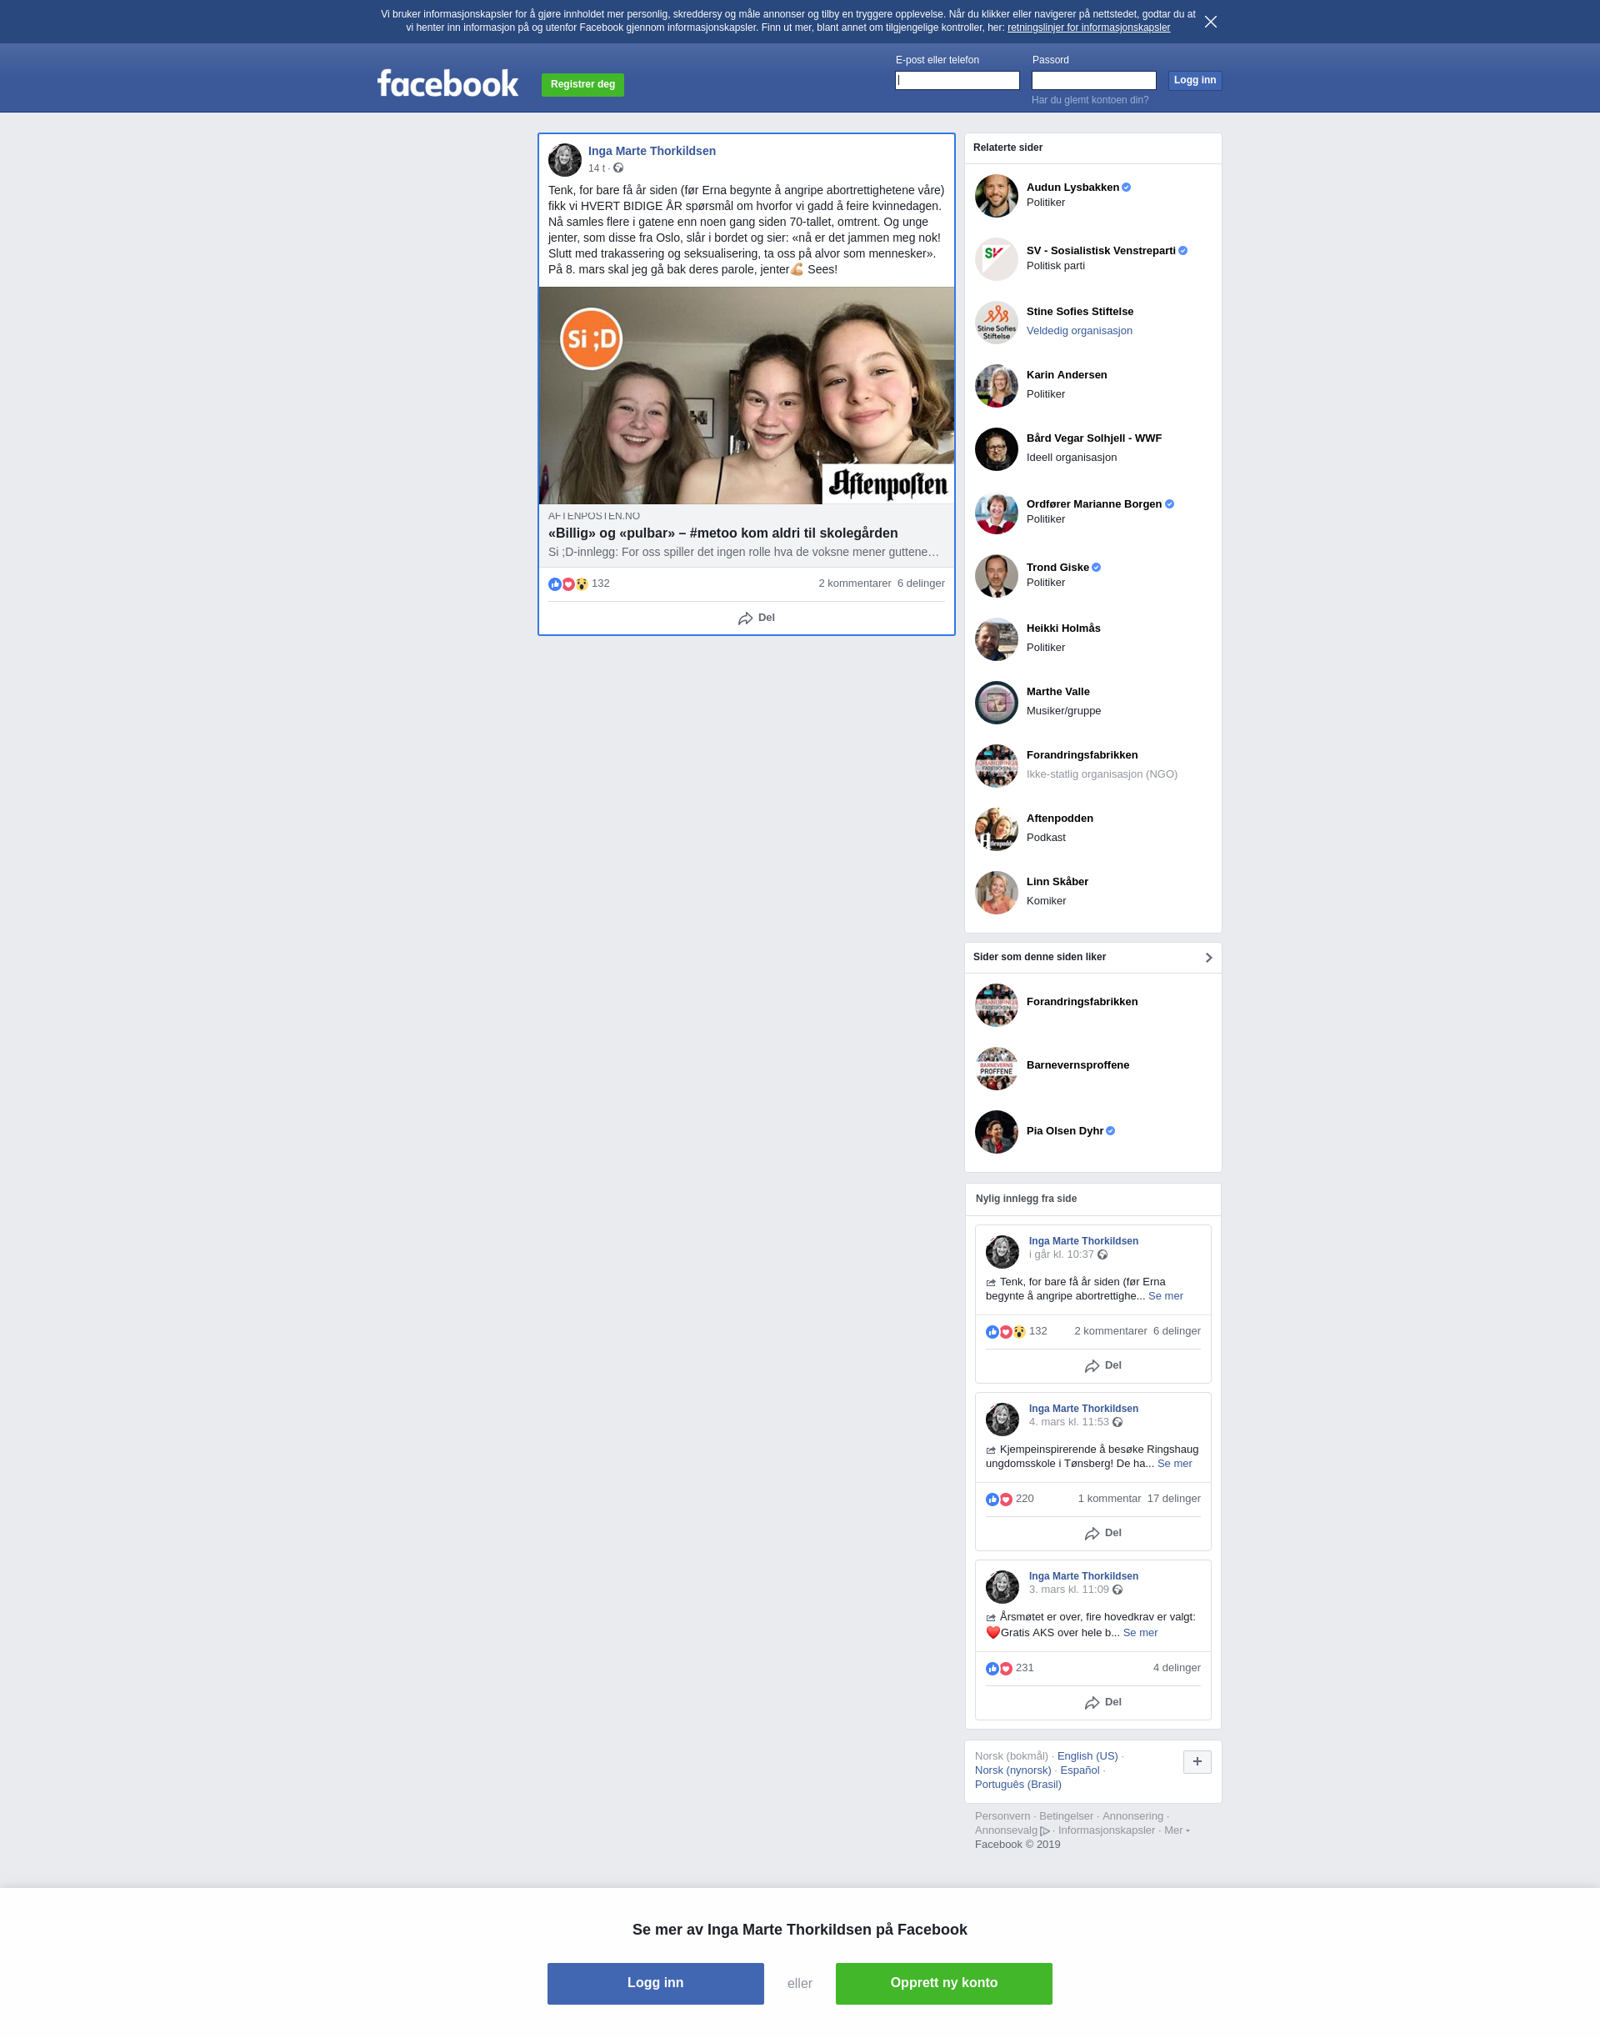Focus the E-post eller telefon field

click(957, 81)
